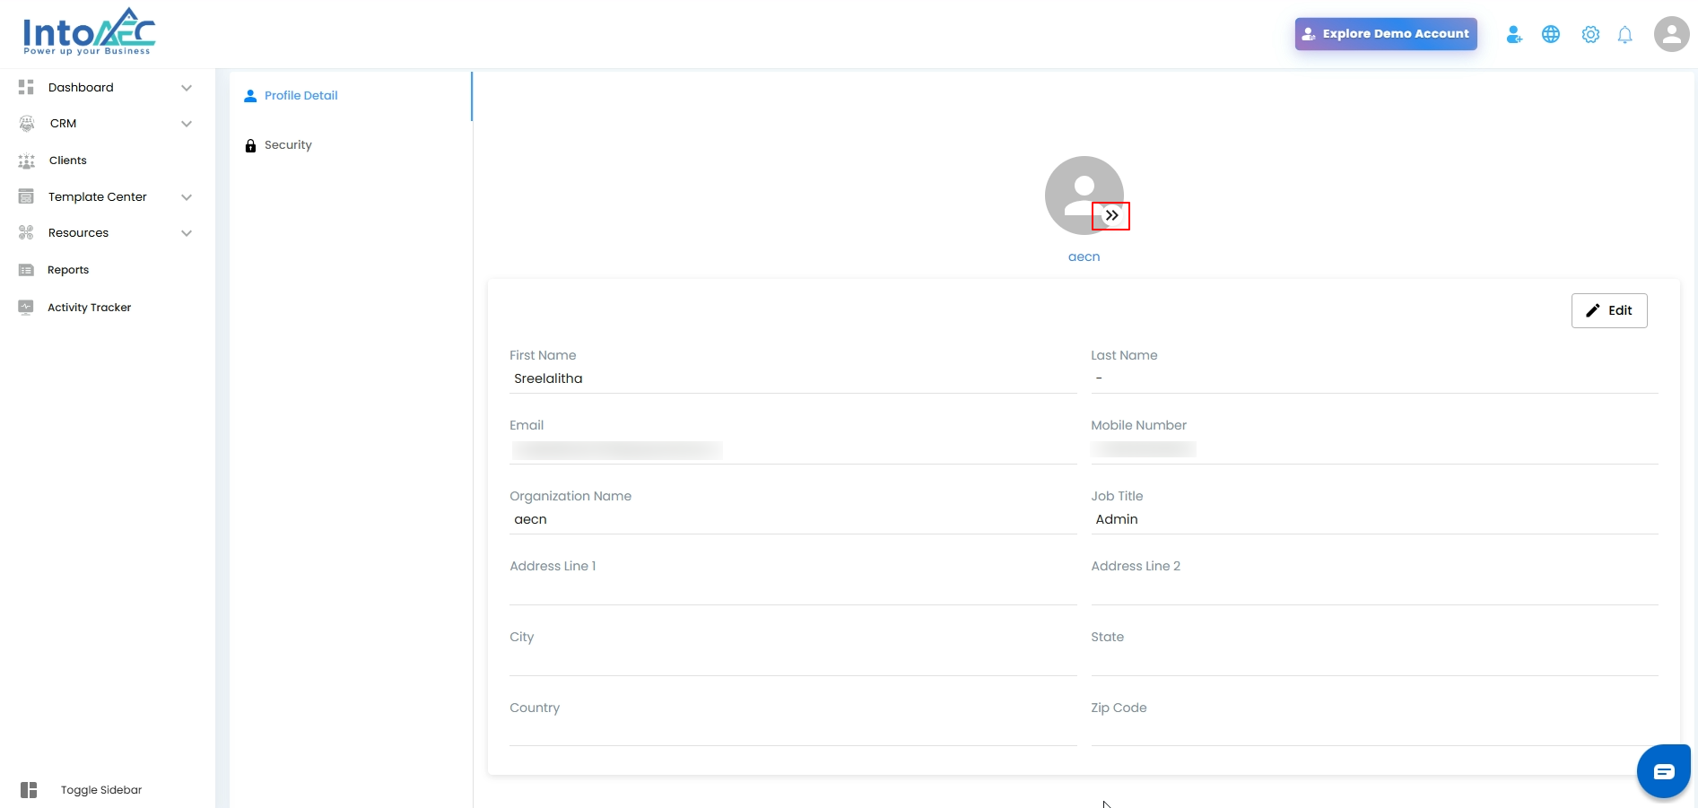Open the notifications bell
This screenshot has width=1698, height=808.
point(1625,34)
